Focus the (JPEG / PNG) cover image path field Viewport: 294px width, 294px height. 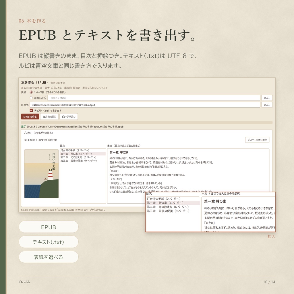(x=154, y=98)
